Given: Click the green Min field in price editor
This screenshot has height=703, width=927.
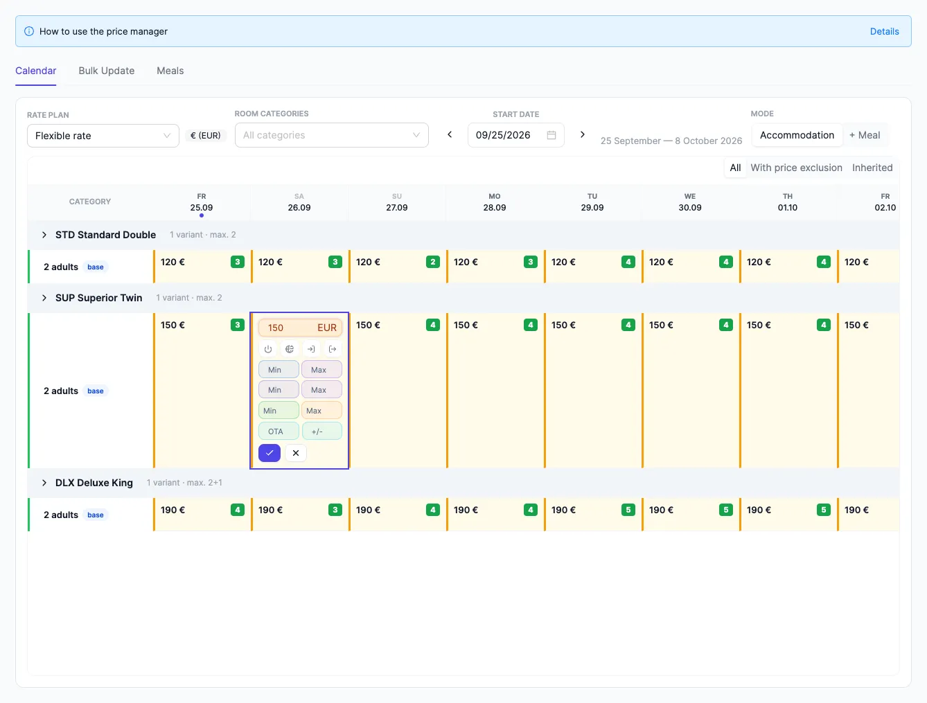Looking at the screenshot, I should [x=279, y=410].
